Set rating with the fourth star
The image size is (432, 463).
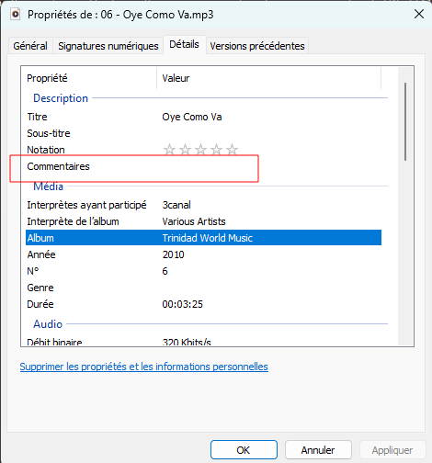(x=216, y=150)
